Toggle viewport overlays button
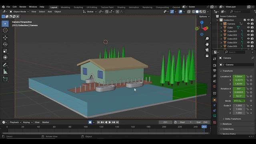 (x=180, y=12)
